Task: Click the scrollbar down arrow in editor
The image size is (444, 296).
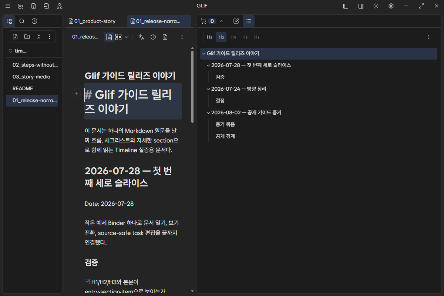Action: 192,291
